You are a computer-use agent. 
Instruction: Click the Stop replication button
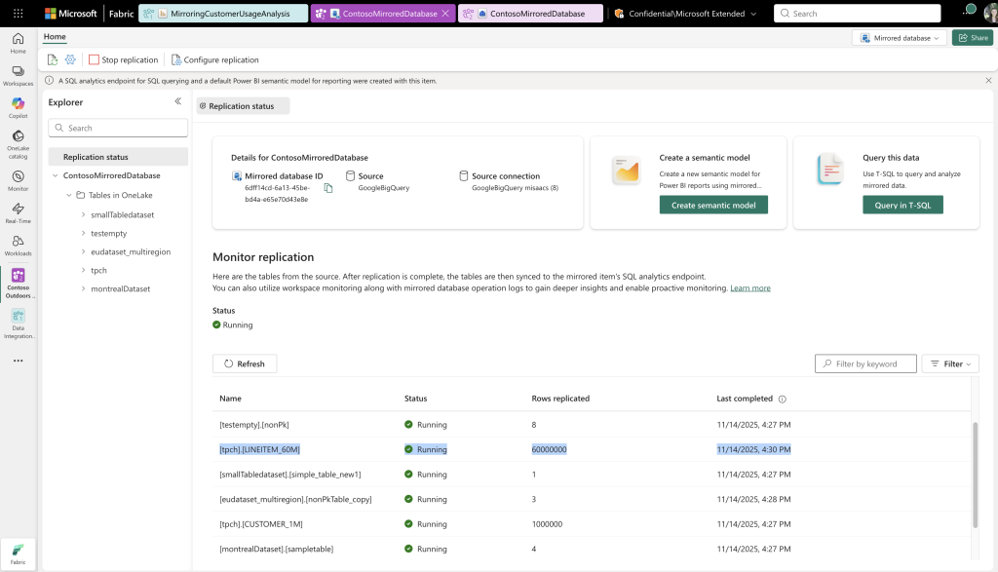(x=123, y=59)
